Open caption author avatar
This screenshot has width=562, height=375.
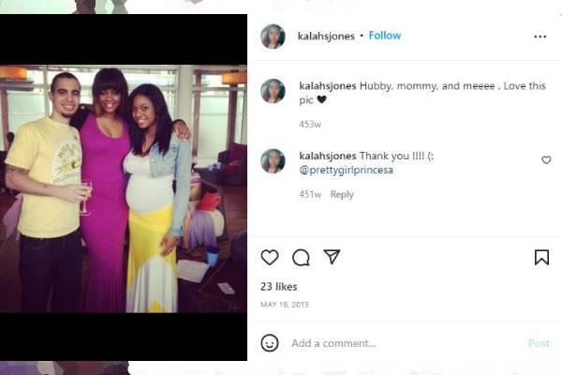point(273,91)
